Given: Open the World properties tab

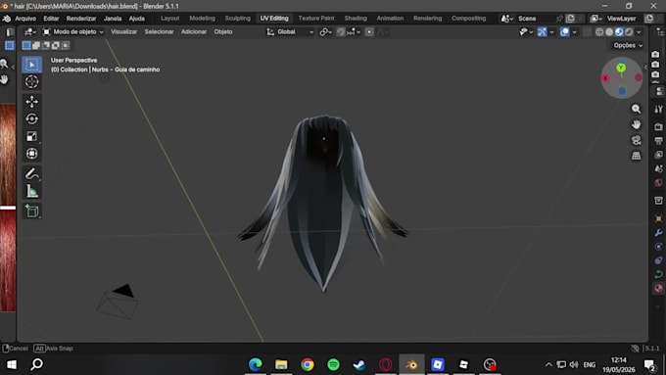Looking at the screenshot, I should click(658, 183).
